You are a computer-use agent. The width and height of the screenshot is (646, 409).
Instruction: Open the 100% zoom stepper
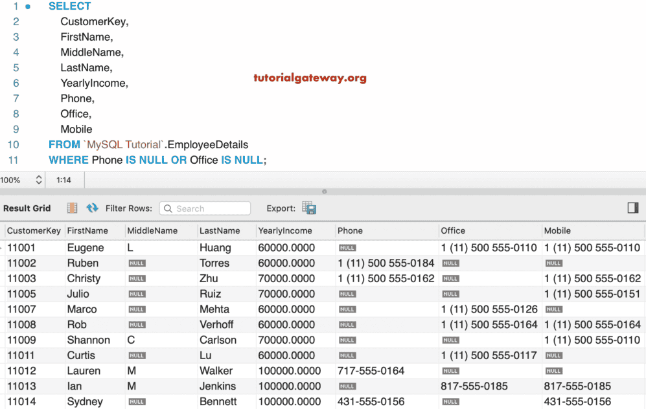(39, 180)
